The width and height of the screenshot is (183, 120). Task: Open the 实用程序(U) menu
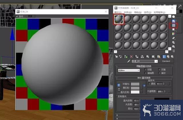pyautogui.click(x=159, y=12)
